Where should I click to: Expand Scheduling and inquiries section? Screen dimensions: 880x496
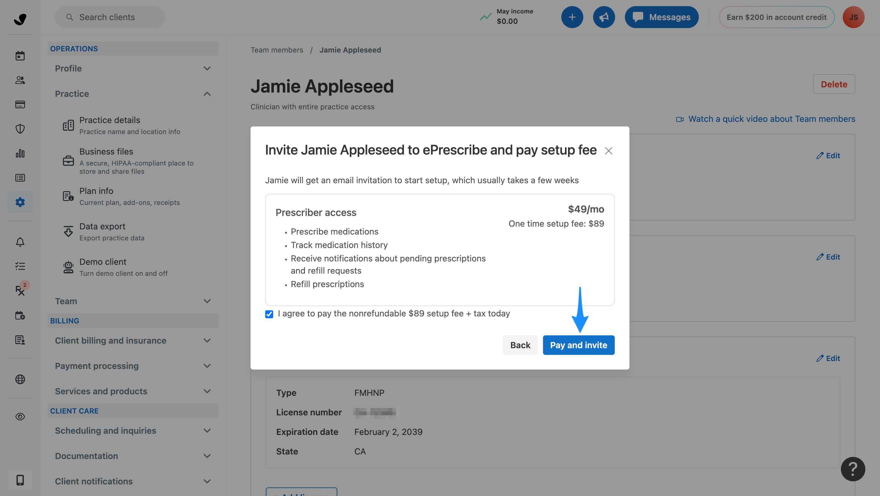(133, 430)
